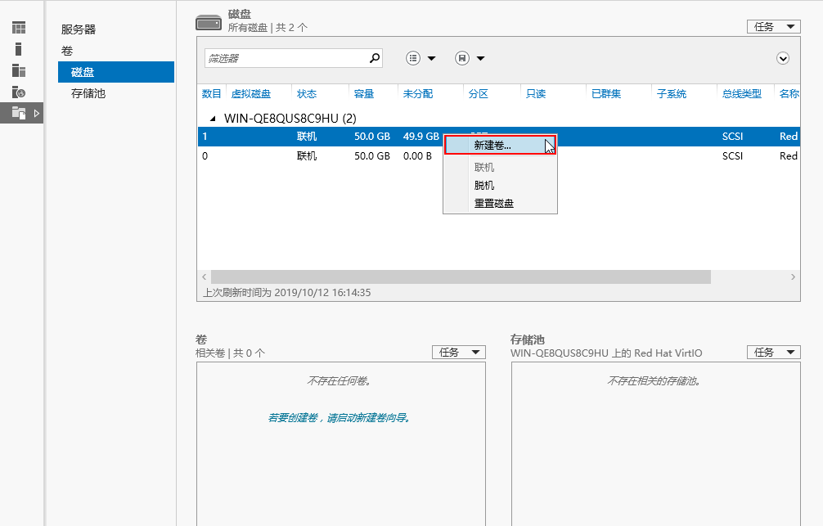823x526 pixels.
Task: Open the Dashboard icon in left rail
Action: 18,28
